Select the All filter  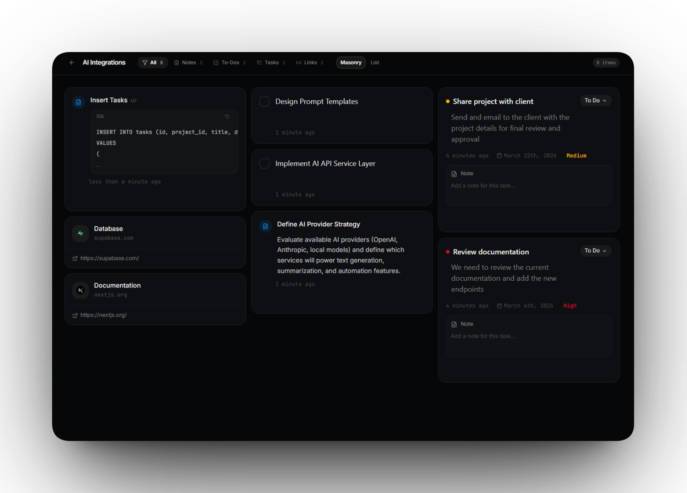coord(153,63)
